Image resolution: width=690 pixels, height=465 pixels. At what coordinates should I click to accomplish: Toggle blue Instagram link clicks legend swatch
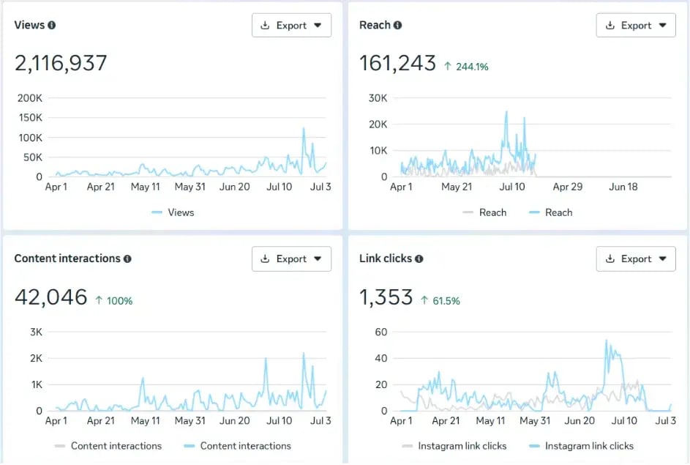click(534, 446)
